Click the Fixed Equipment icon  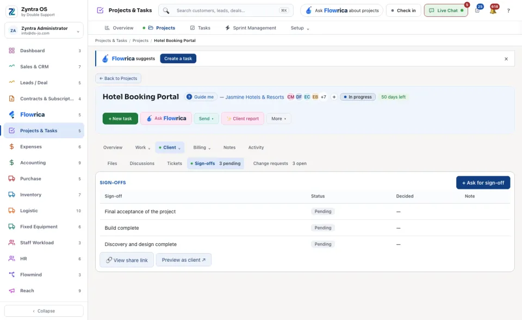tap(11, 226)
